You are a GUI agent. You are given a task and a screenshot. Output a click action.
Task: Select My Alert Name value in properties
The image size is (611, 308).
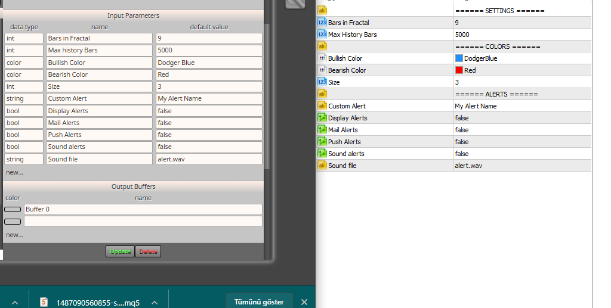[522, 106]
